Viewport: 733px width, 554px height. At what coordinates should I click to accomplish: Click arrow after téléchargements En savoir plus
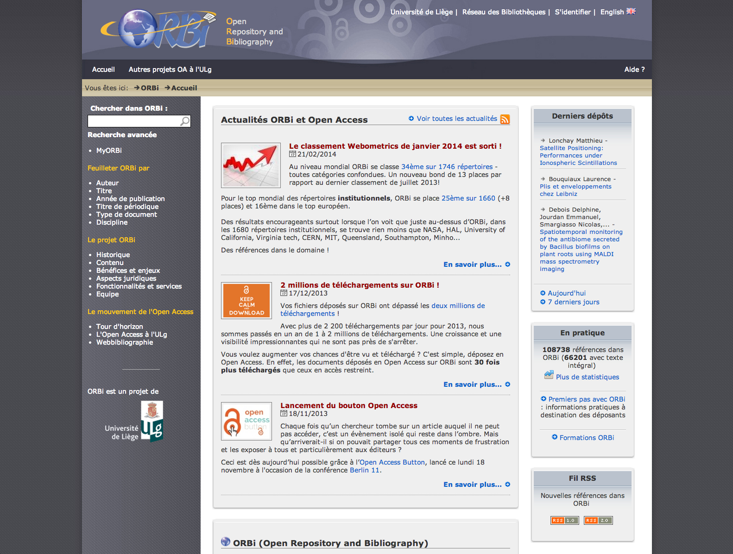tap(508, 384)
